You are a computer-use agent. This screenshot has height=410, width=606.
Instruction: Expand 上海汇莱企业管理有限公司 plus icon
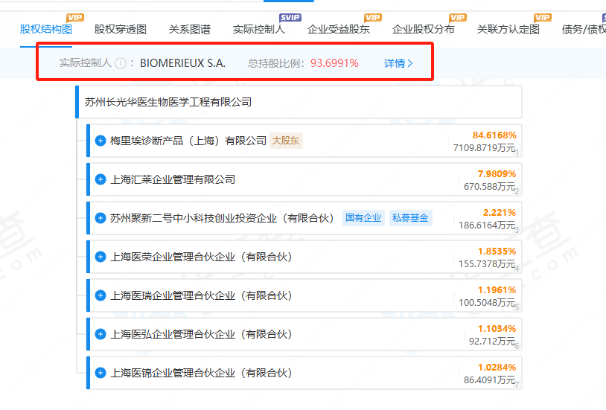(x=101, y=179)
